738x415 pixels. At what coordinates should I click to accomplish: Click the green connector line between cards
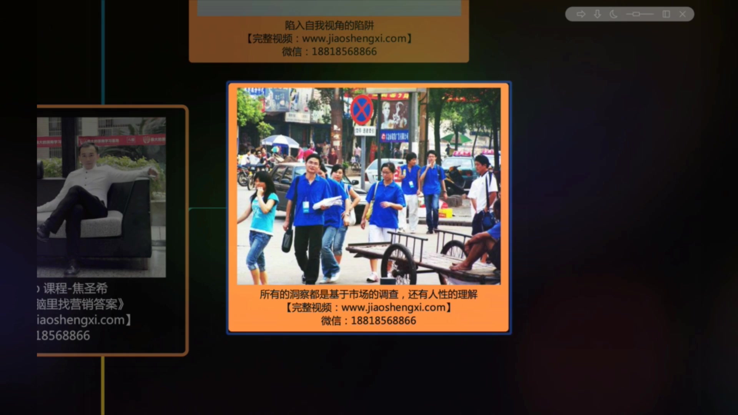pos(208,208)
